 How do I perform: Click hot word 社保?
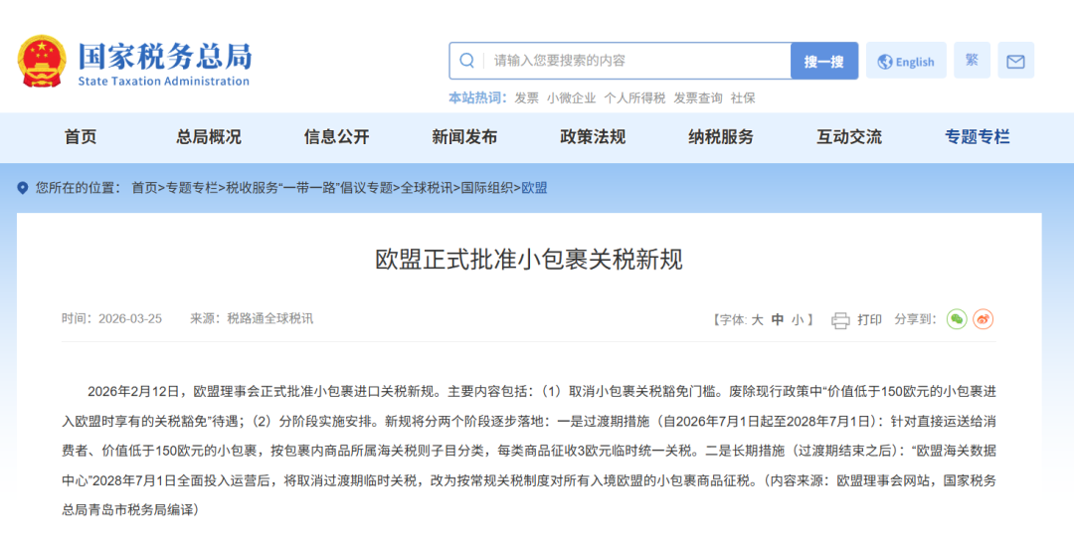[x=743, y=98]
